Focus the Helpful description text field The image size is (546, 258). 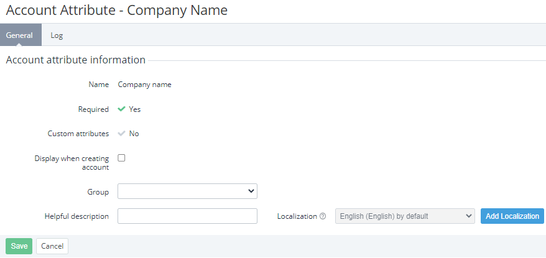pyautogui.click(x=187, y=216)
